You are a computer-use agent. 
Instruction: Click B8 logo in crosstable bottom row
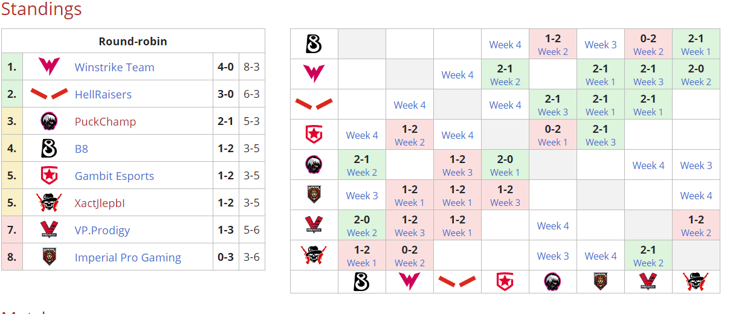pyautogui.click(x=361, y=281)
